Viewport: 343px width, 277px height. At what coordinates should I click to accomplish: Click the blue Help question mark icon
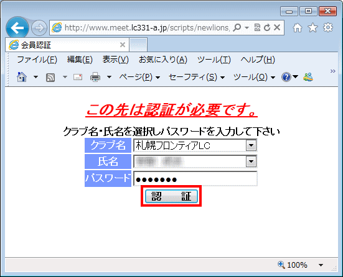point(286,77)
